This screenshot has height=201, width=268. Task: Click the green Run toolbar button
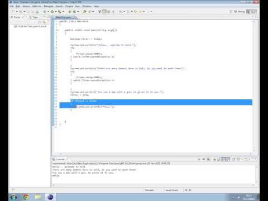(52, 12)
